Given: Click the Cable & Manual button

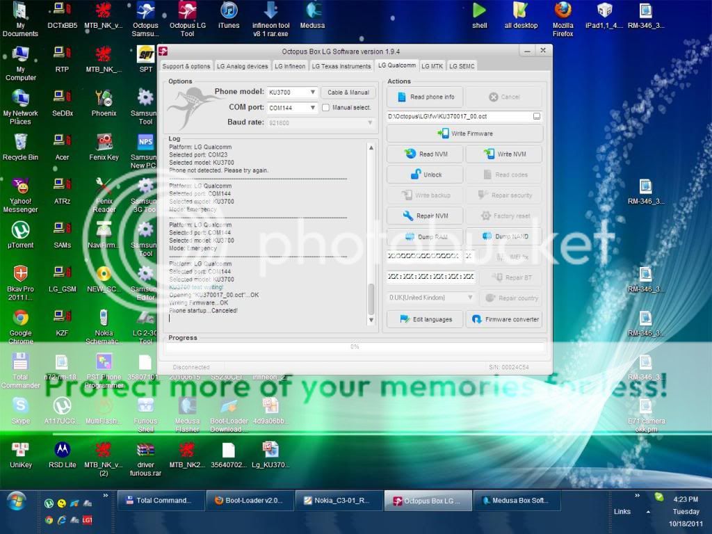Looking at the screenshot, I should pos(348,92).
